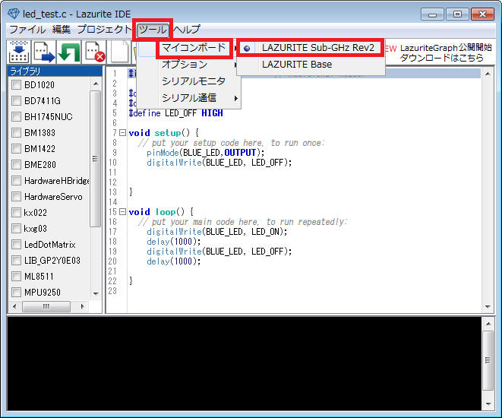Tick the BD7411G library checkbox

tap(16, 101)
